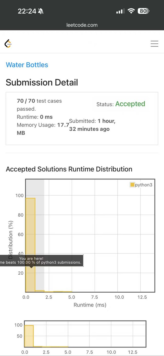Tap the silent mode bell icon
Image resolution: width=164 pixels, height=356 pixels.
(40, 11)
